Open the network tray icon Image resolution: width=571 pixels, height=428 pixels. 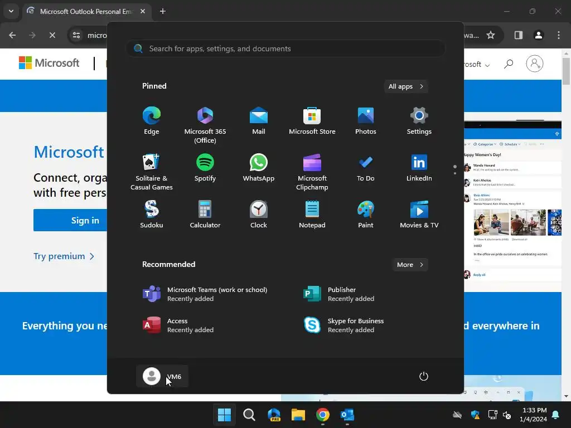[x=492, y=415]
